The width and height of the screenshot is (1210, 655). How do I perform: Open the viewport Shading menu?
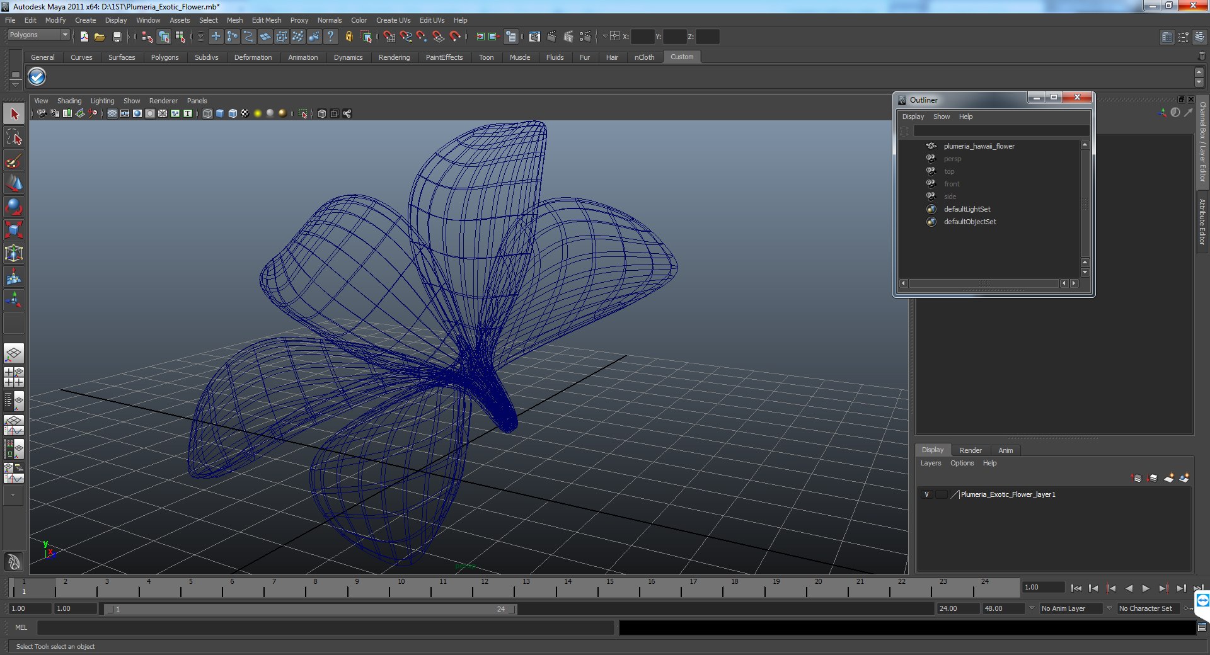point(69,101)
